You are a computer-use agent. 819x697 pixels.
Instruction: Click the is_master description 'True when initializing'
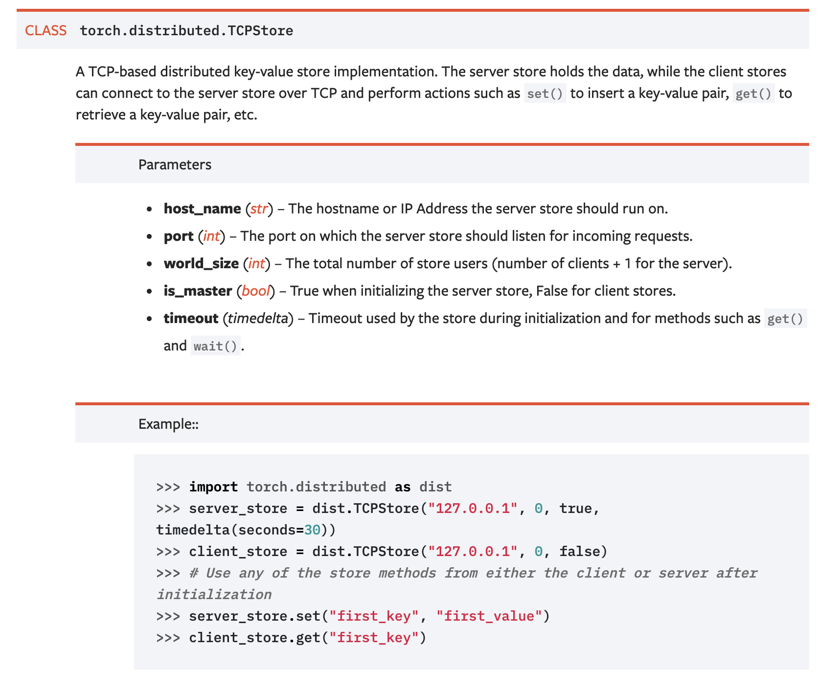pos(483,291)
